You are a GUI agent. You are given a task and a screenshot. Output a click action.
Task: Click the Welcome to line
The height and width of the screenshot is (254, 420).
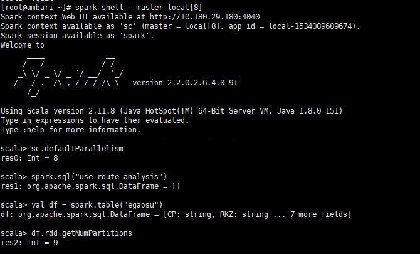23,45
